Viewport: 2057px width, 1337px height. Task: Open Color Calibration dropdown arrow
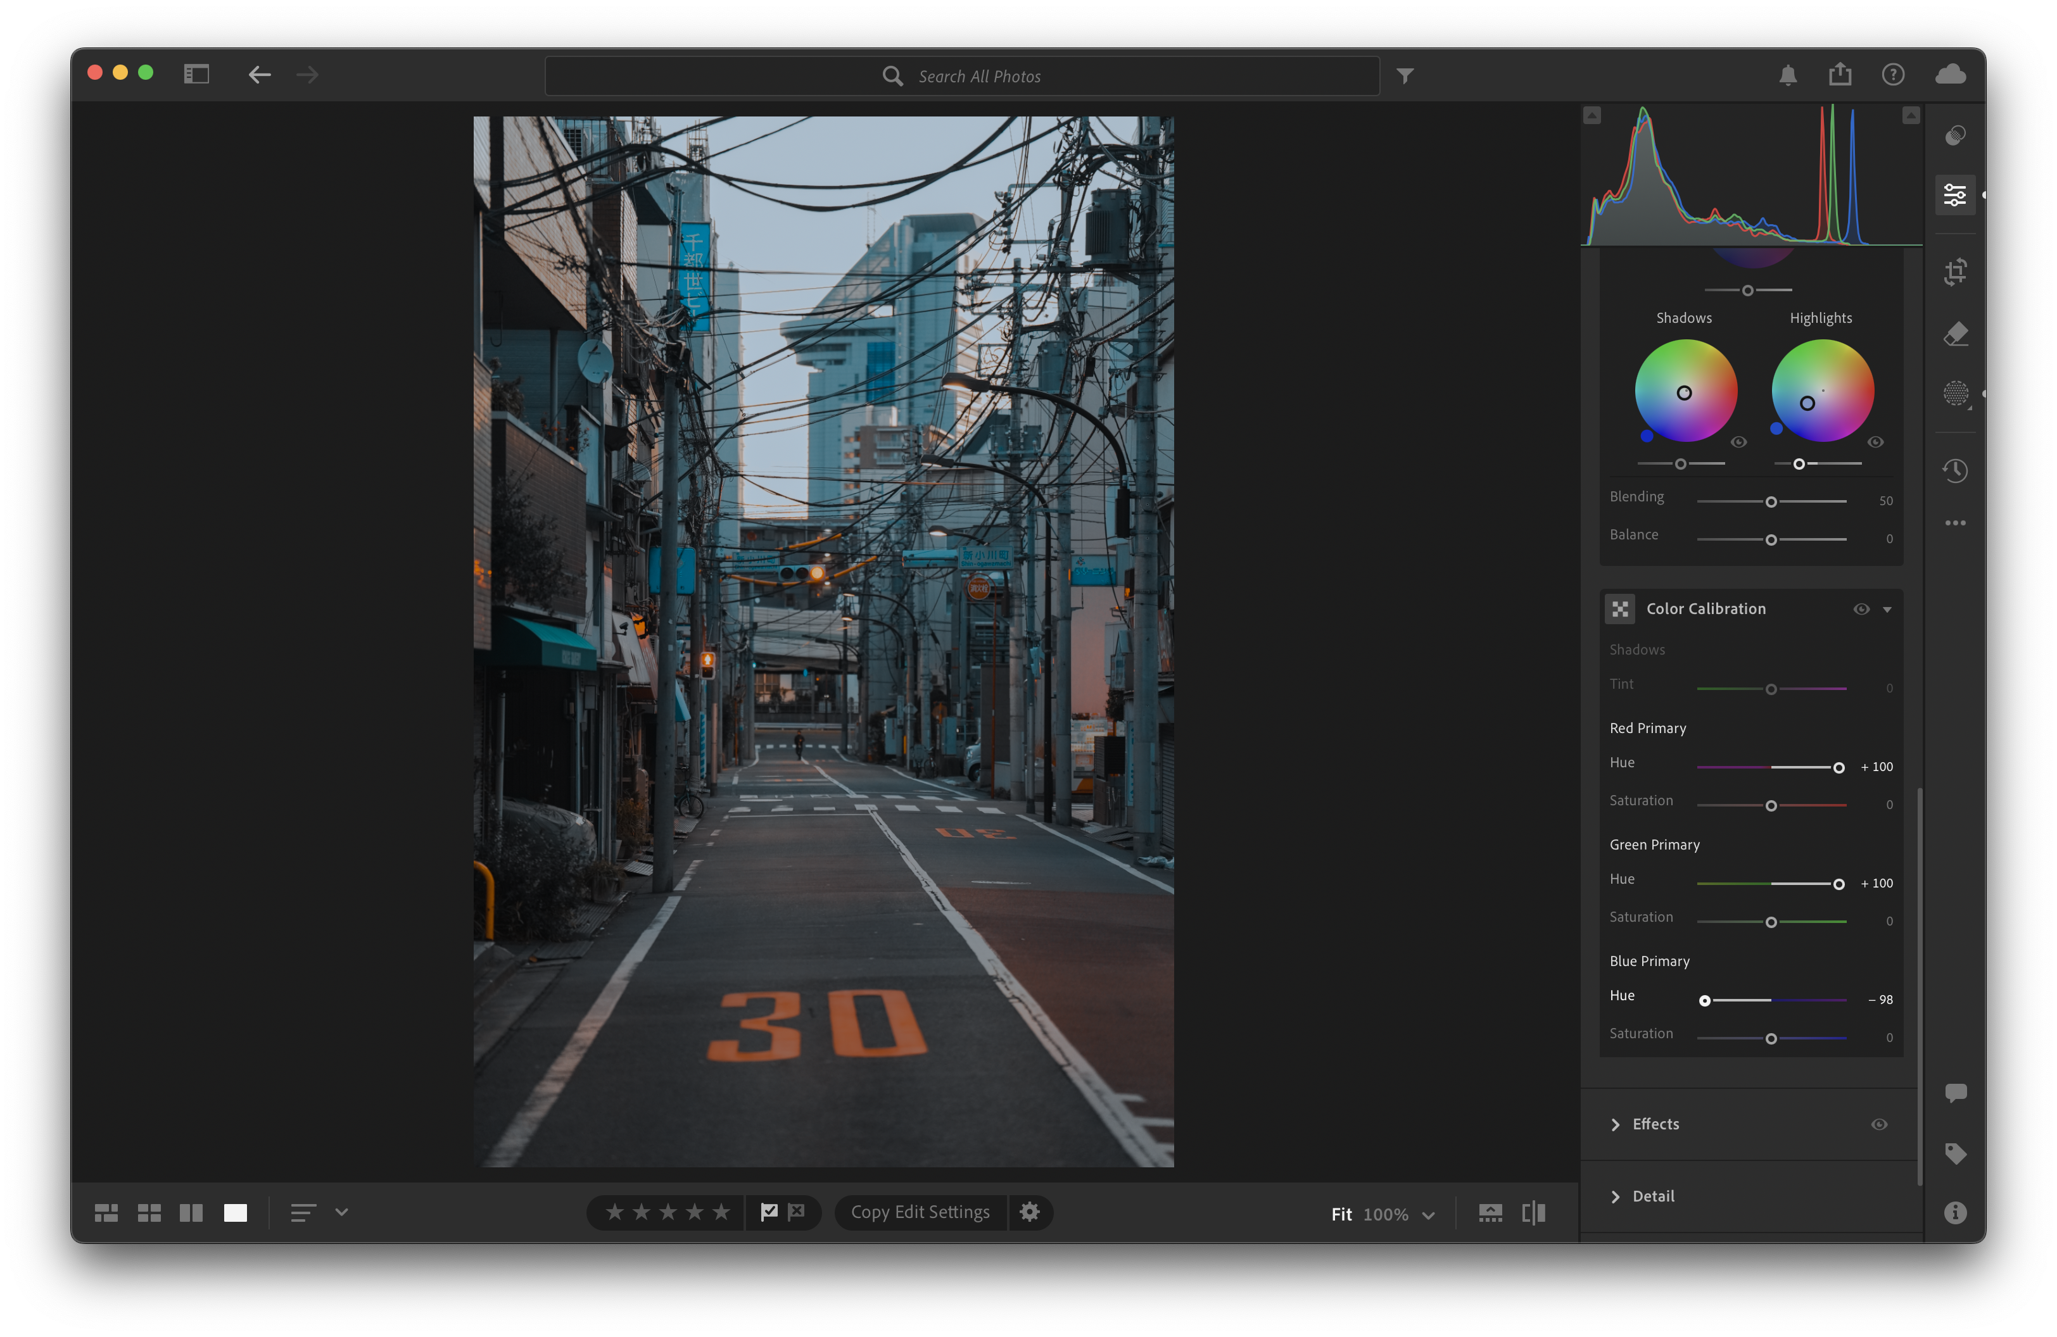[x=1888, y=610]
